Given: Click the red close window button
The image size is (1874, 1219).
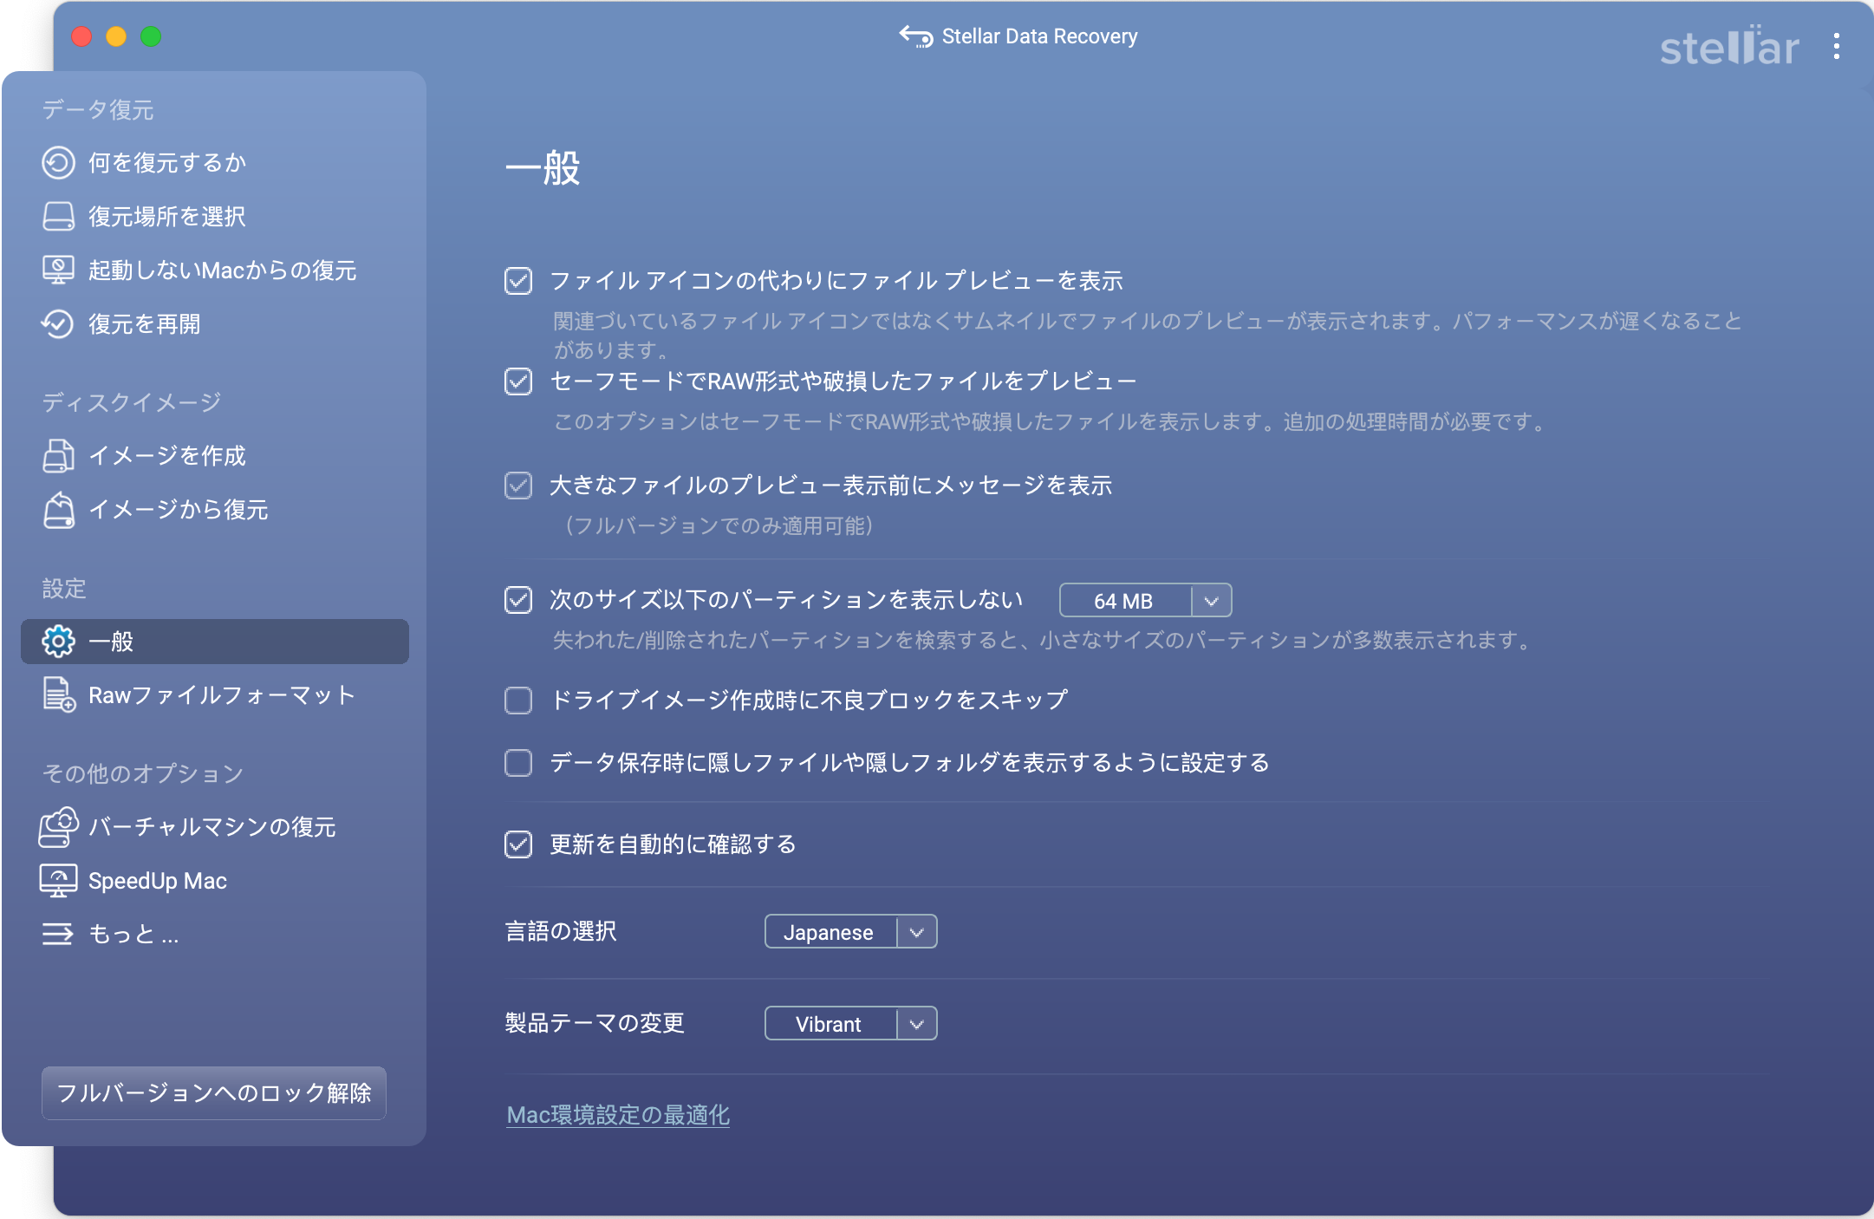Looking at the screenshot, I should pos(81,36).
